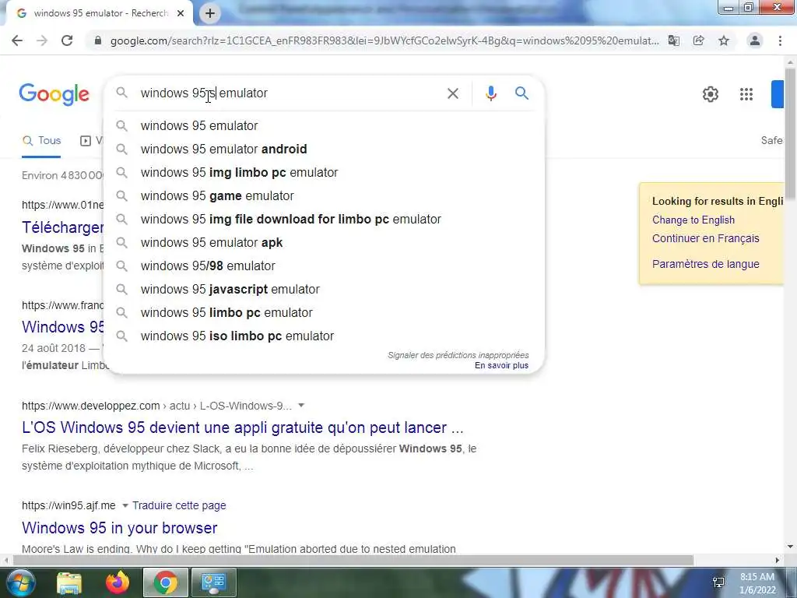The image size is (797, 598).
Task: Open the 'En savoir plus' link
Action: click(x=501, y=366)
